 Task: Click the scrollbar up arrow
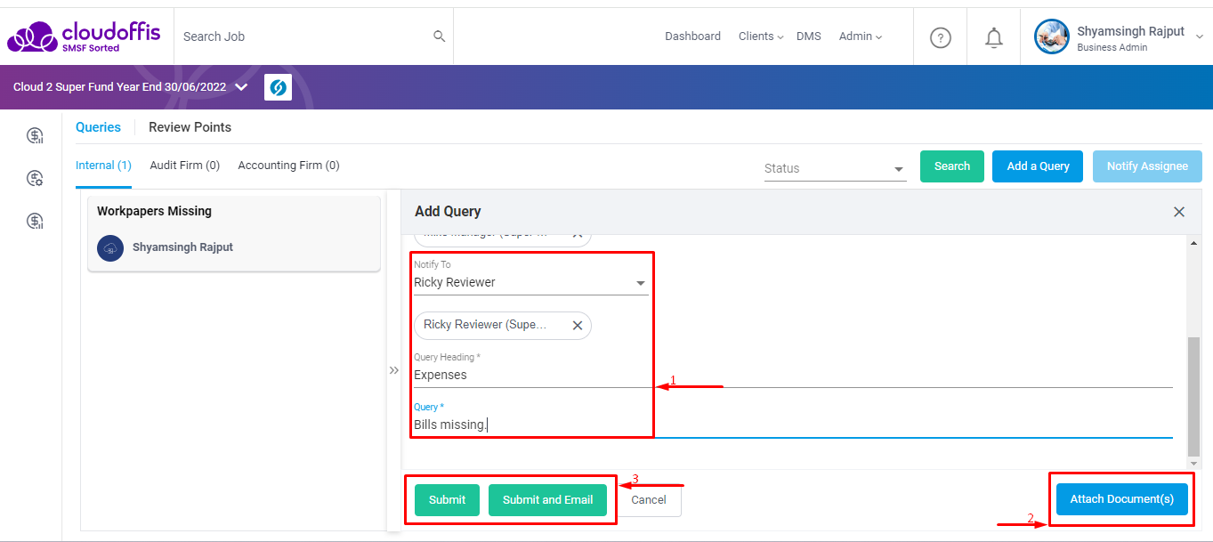[1194, 243]
